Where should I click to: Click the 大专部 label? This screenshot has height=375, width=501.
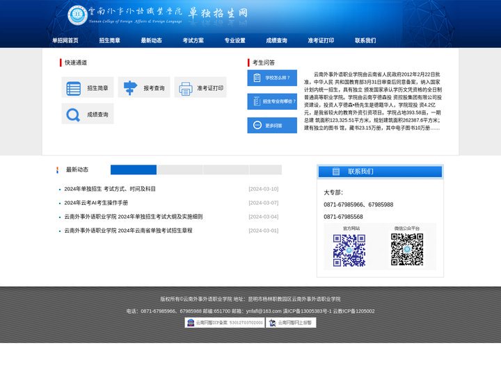tap(333, 192)
